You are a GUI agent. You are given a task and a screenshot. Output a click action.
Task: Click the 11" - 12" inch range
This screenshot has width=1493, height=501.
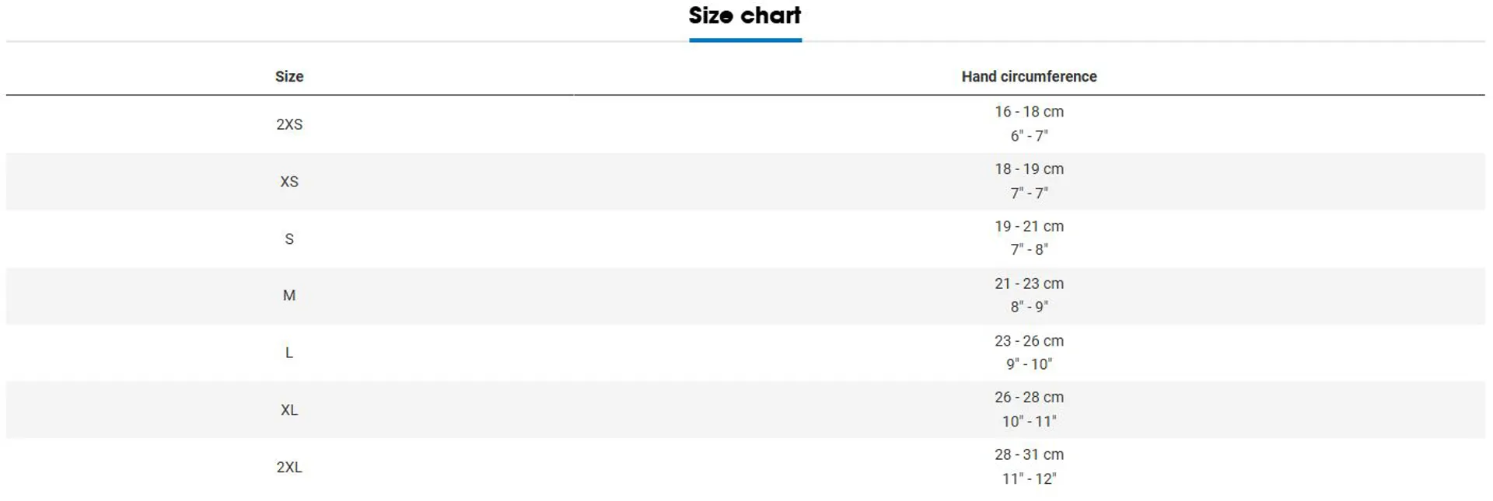(x=1028, y=479)
